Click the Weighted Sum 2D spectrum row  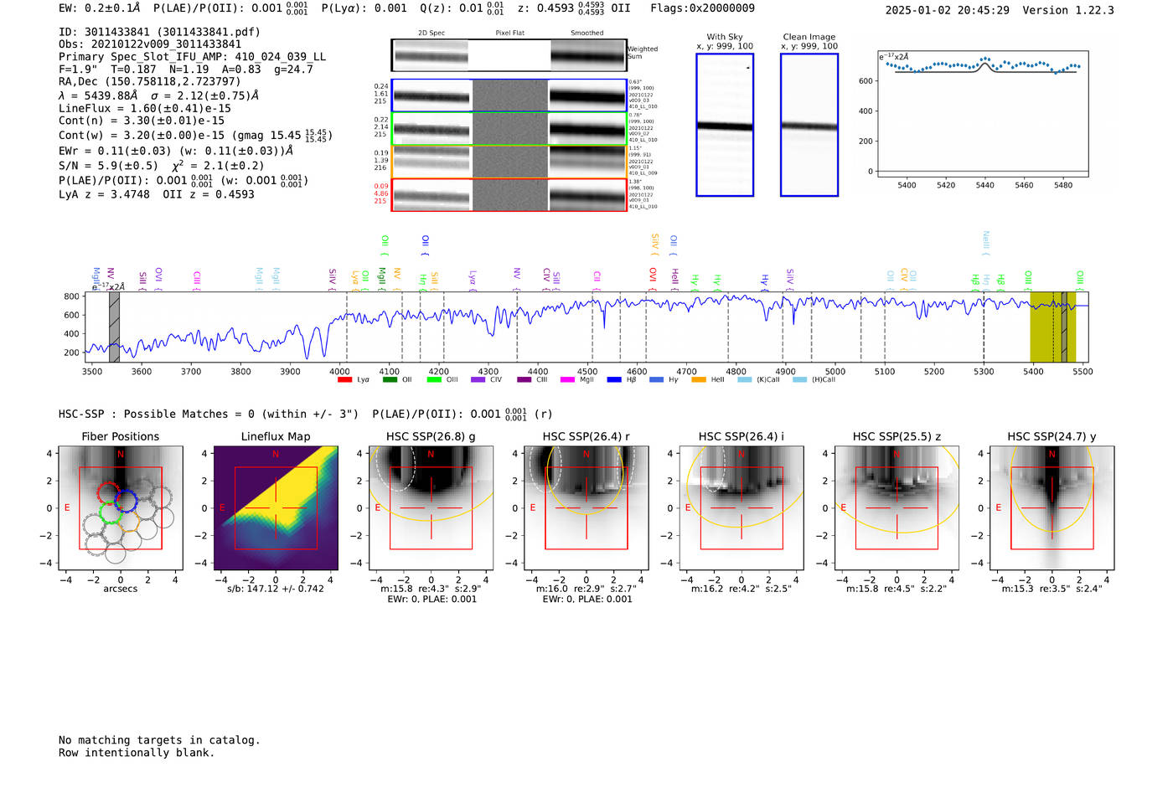pyautogui.click(x=509, y=55)
